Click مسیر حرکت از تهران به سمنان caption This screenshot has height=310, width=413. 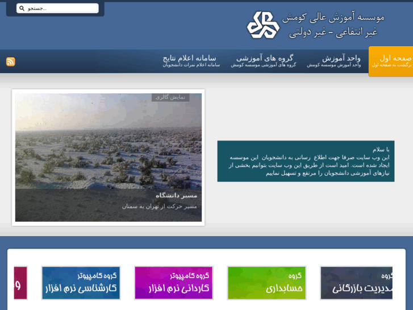tap(160, 206)
